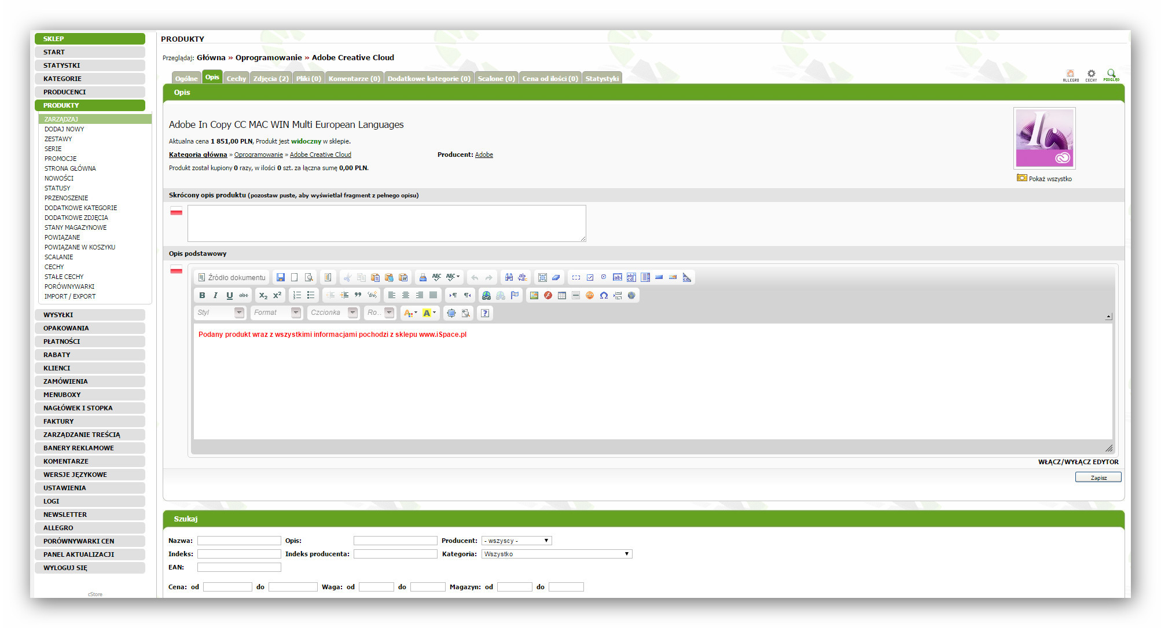
Task: Toggle underline formatting
Action: 230,295
